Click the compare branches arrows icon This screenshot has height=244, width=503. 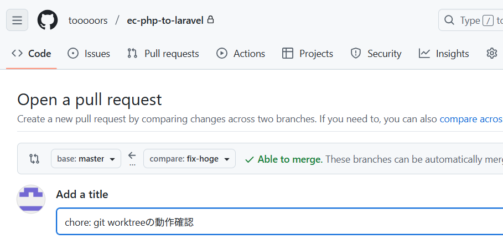pyautogui.click(x=34, y=159)
